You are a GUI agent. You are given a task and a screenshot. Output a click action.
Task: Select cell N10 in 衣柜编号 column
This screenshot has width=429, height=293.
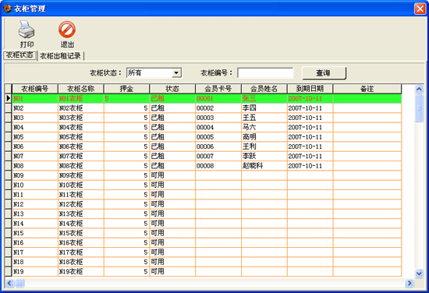click(35, 185)
